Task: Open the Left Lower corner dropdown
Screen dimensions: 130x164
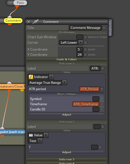Action: click(71, 43)
